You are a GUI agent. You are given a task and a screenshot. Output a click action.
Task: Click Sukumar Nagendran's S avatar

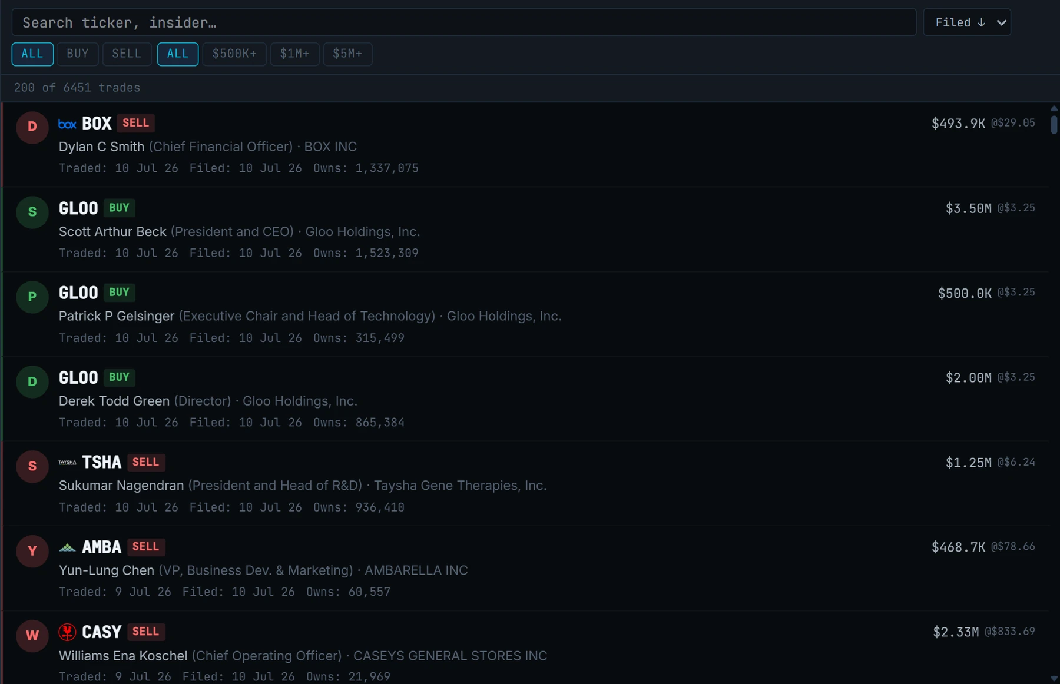click(32, 466)
